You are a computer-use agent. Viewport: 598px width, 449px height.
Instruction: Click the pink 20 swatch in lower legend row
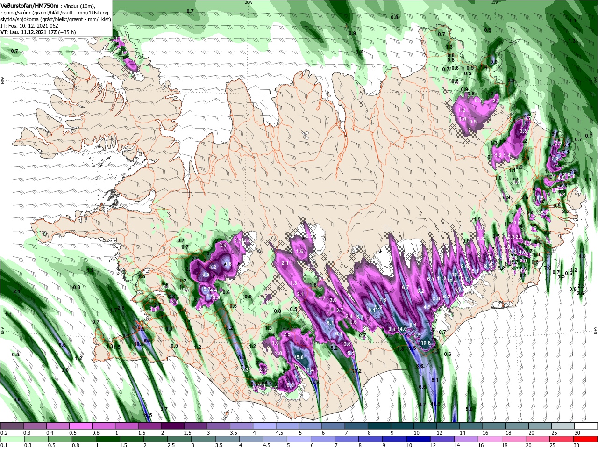(537, 439)
